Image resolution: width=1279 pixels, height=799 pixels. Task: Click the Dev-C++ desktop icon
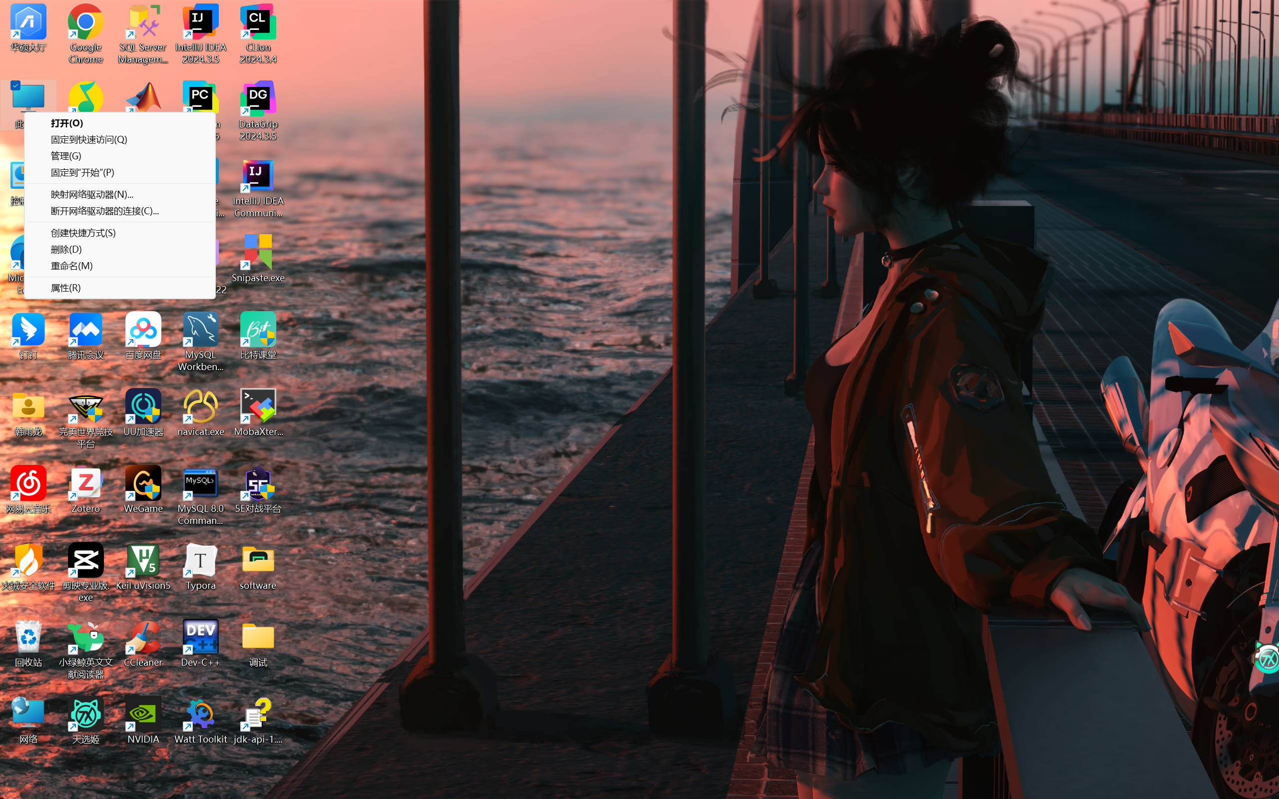click(x=200, y=638)
